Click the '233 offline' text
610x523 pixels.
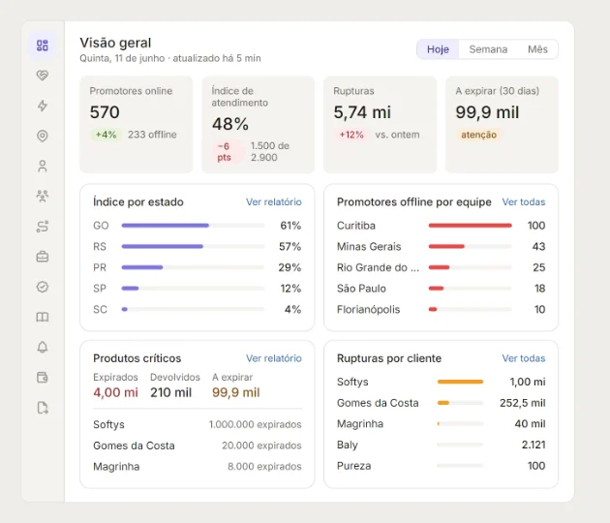[x=152, y=135]
